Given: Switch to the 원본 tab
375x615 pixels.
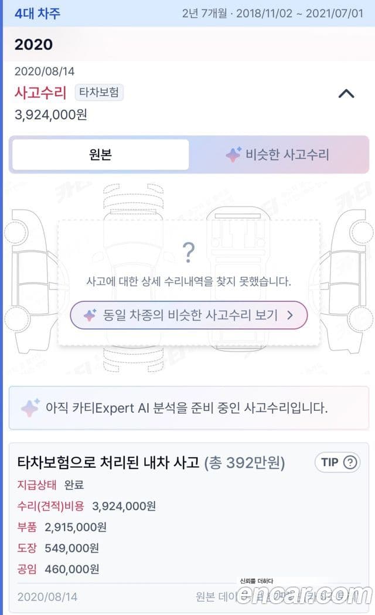Looking at the screenshot, I should point(100,155).
